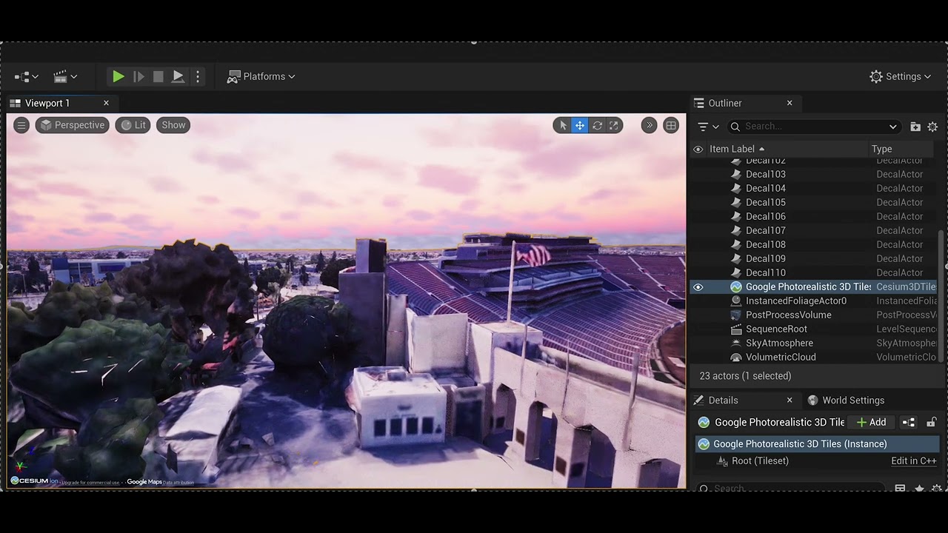The image size is (948, 533).
Task: Open the Blueprints dropdown in main toolbar
Action: 26,76
